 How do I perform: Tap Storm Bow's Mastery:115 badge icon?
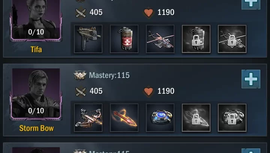[80, 75]
